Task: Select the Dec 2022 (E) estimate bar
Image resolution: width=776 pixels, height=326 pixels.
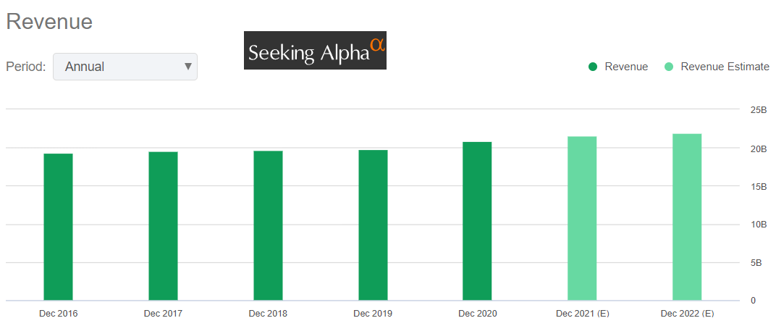Action: tap(687, 217)
